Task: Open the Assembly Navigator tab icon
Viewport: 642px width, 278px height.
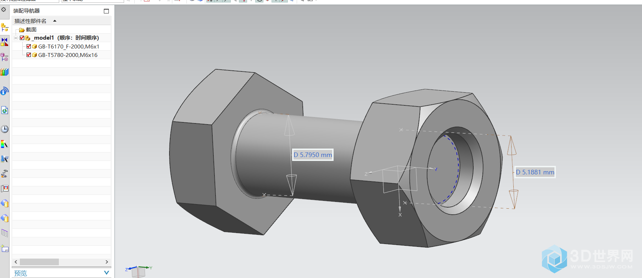Action: click(x=5, y=27)
